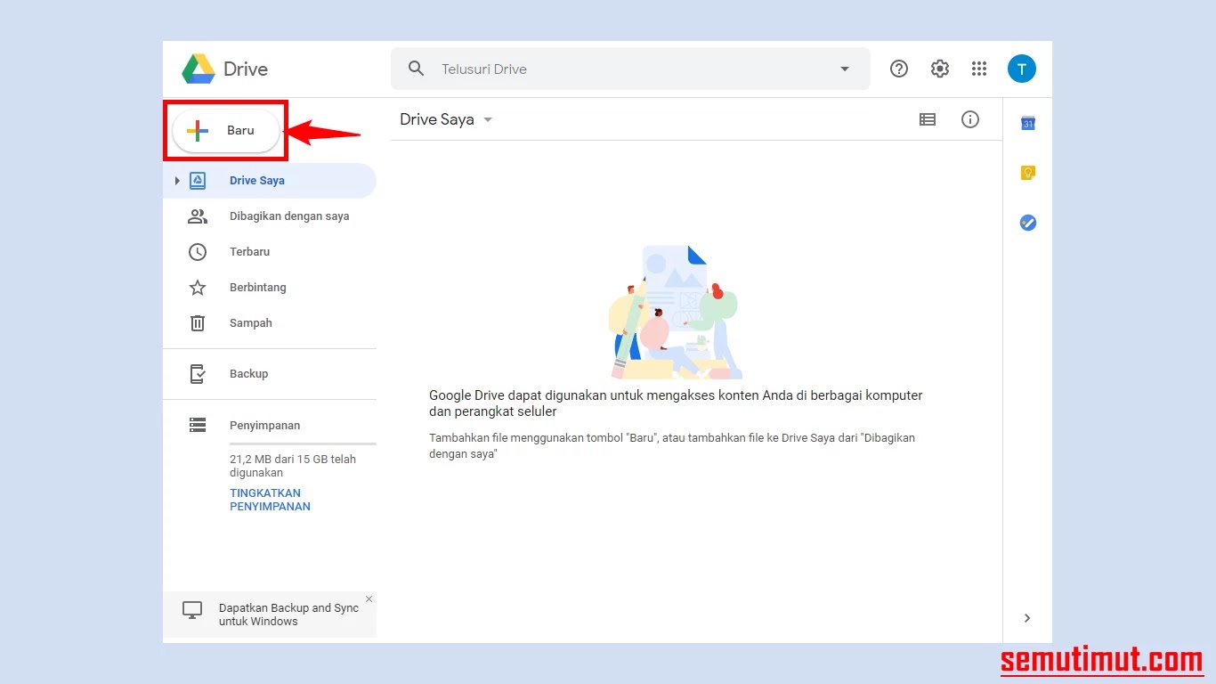The width and height of the screenshot is (1216, 684).
Task: Click the Penyimpanan storage icon
Action: (x=198, y=426)
